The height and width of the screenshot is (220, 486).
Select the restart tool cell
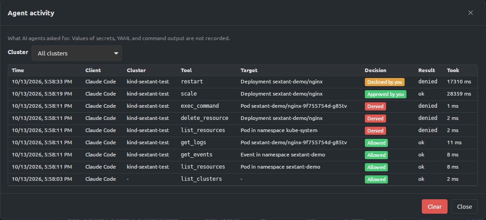point(192,82)
